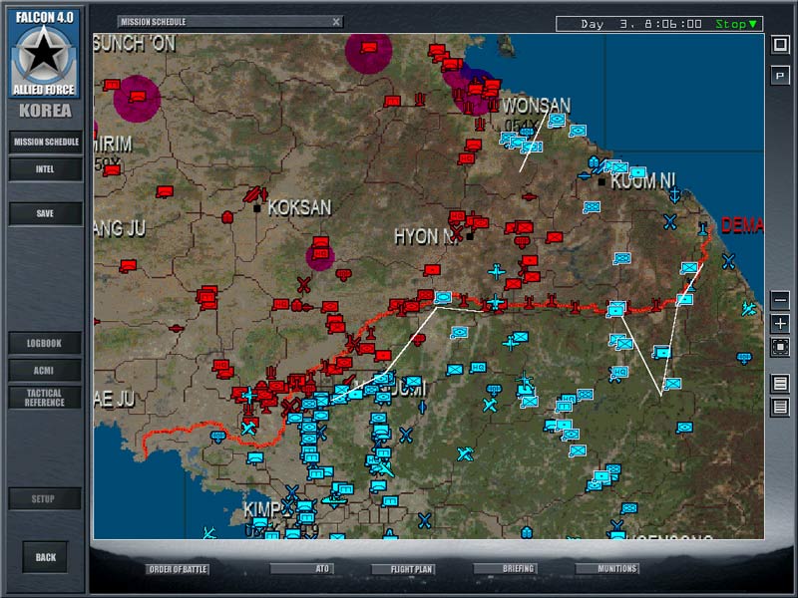The image size is (798, 598).
Task: Open the Logbook
Action: pos(45,343)
